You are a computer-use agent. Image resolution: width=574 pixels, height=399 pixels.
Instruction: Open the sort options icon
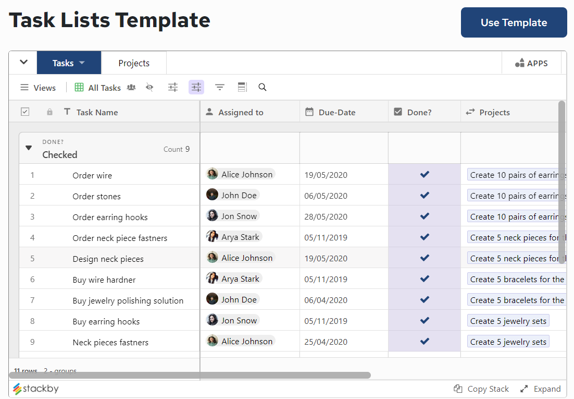[x=219, y=87]
